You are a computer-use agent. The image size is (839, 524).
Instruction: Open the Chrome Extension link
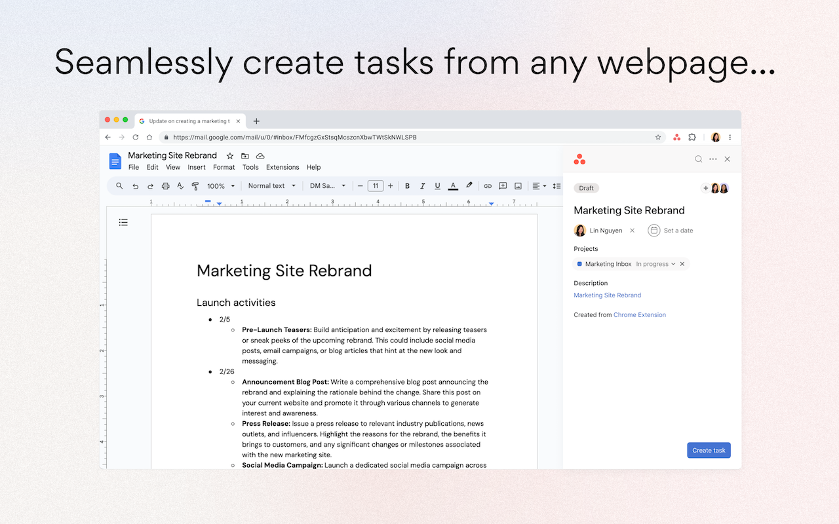tap(640, 315)
